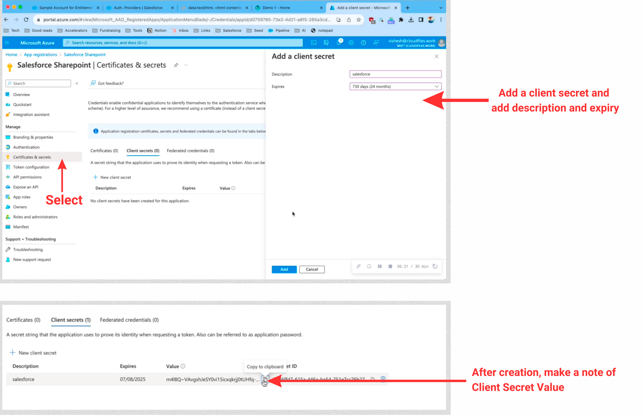The height and width of the screenshot is (416, 643).
Task: Collapse the left navigation sidebar
Action: click(77, 83)
